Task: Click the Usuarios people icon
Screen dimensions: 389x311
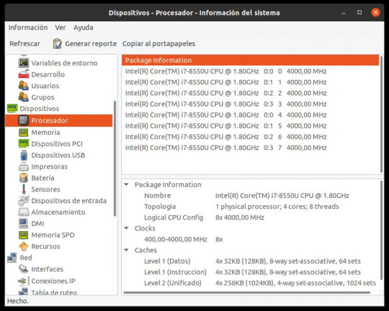Action: [x=23, y=86]
